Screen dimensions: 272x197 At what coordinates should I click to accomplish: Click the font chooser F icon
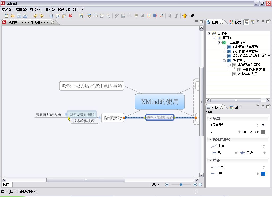[263, 125]
